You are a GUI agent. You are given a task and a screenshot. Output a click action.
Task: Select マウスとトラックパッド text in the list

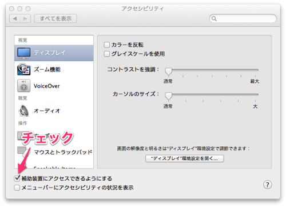63,152
